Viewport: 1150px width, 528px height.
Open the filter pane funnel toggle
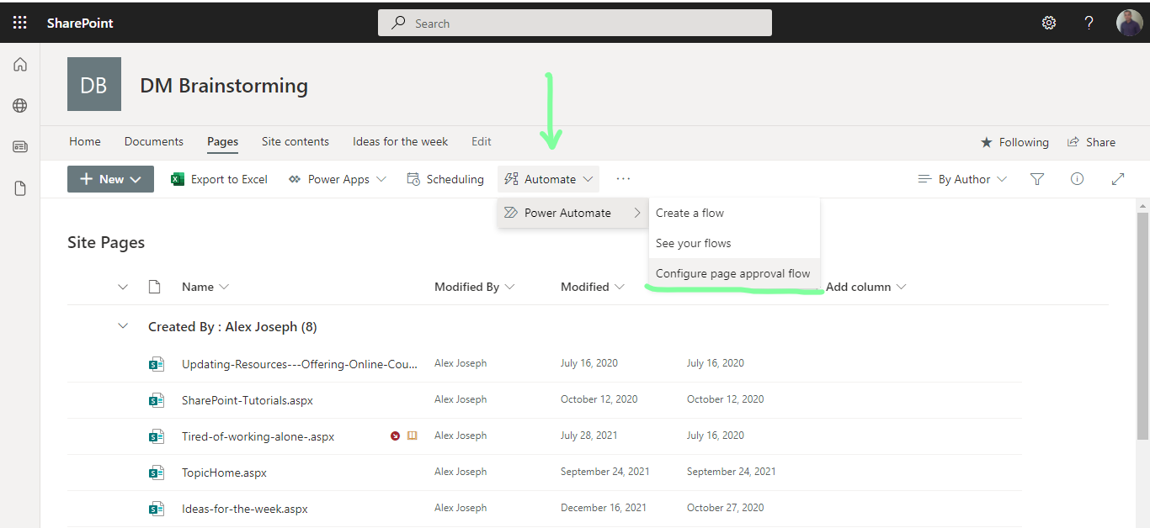click(x=1037, y=178)
